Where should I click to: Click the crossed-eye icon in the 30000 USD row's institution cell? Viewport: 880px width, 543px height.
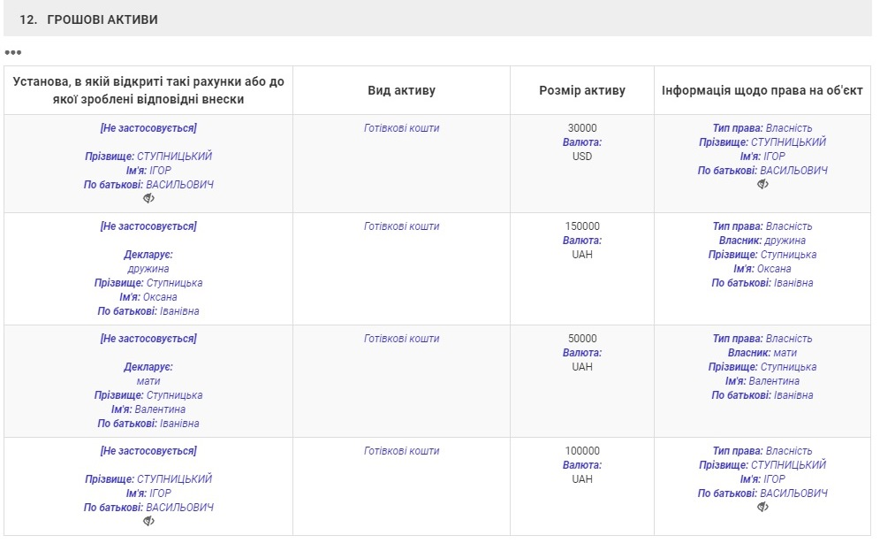[x=148, y=199]
